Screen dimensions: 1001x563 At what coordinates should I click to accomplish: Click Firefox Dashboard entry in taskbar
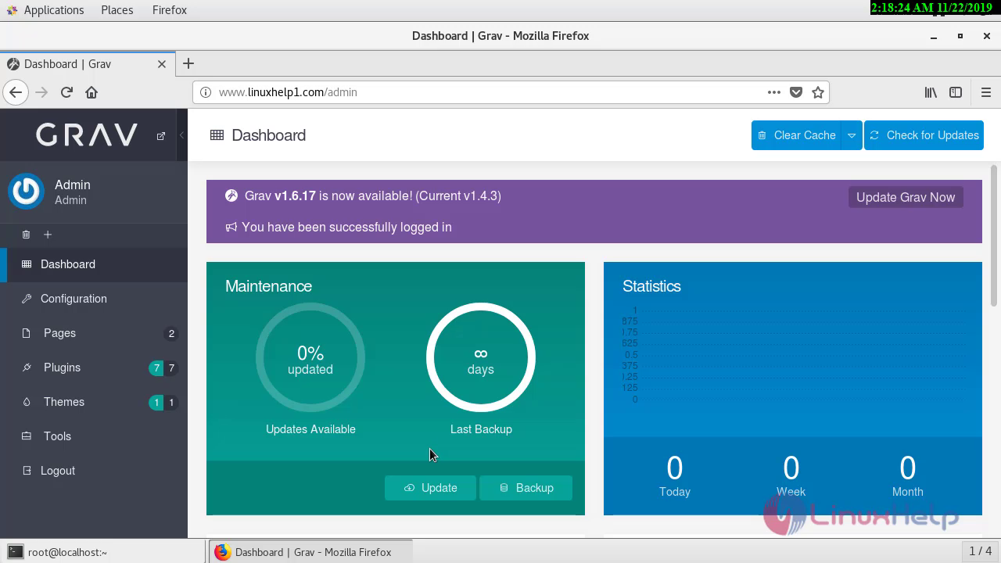(x=310, y=552)
